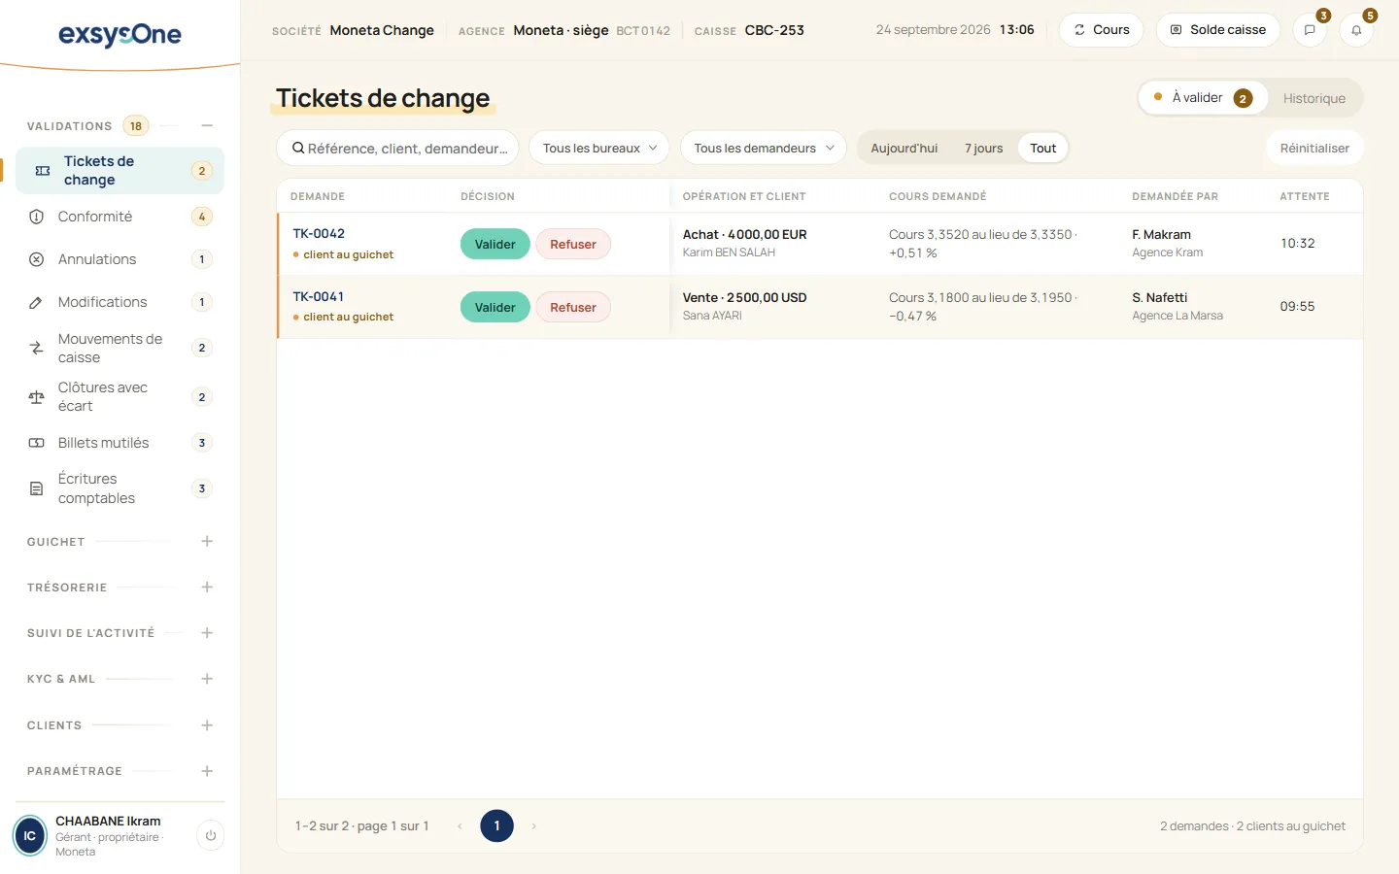1399x874 pixels.
Task: Open the messages chat icon
Action: (x=1310, y=30)
